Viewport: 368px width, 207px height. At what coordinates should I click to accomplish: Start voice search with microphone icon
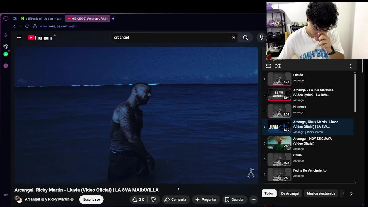point(261,37)
